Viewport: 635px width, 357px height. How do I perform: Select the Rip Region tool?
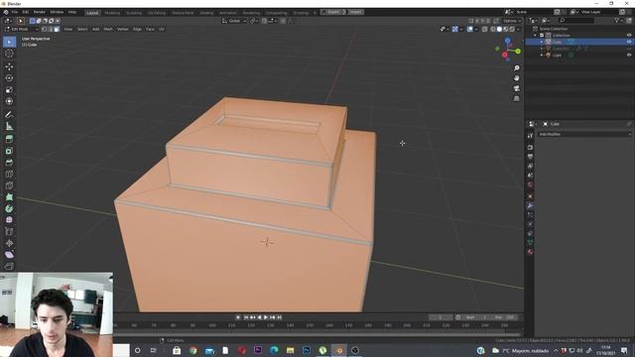9,267
